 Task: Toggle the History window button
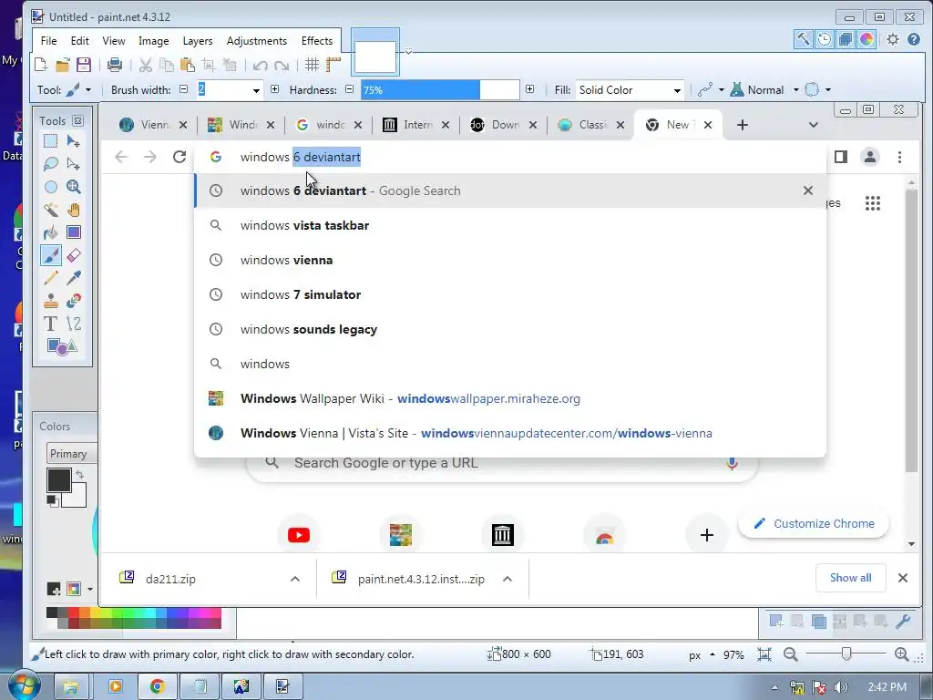coord(824,39)
